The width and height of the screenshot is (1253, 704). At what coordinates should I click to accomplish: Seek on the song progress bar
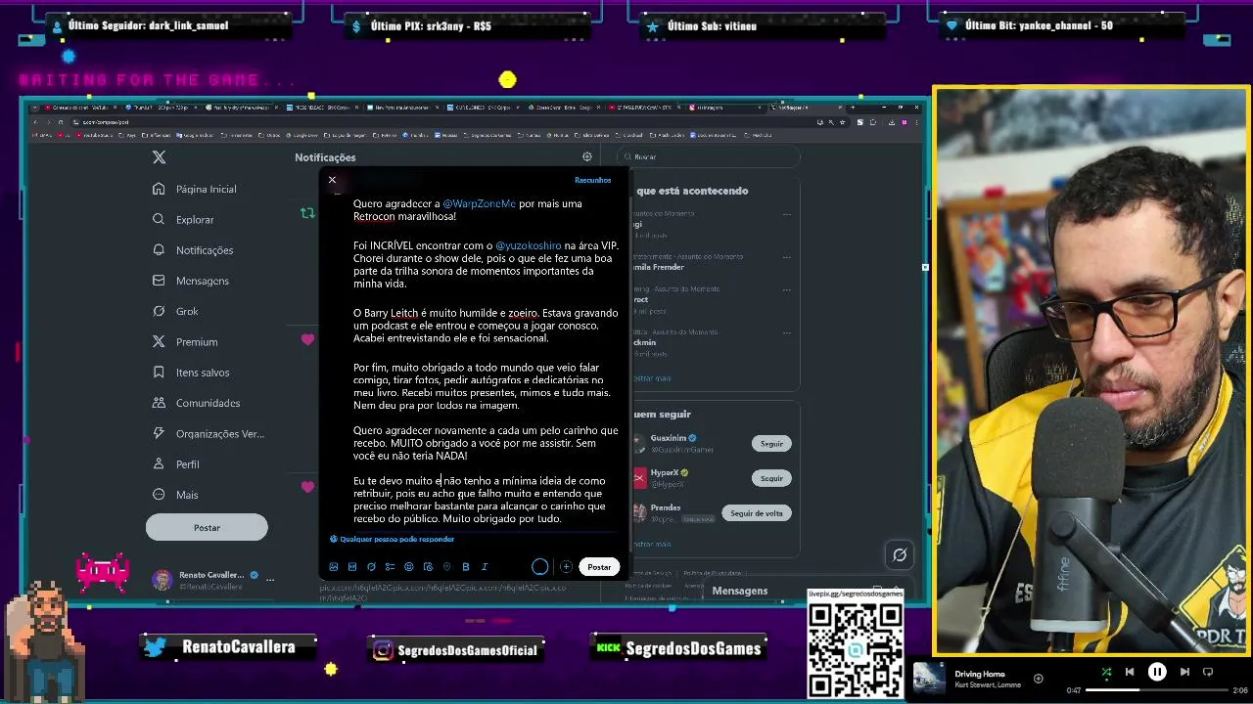tap(1155, 690)
